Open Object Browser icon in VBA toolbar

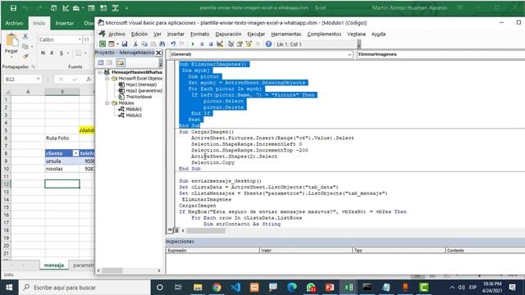tap(249, 43)
